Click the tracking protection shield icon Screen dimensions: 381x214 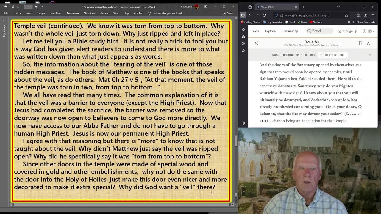(x=276, y=15)
